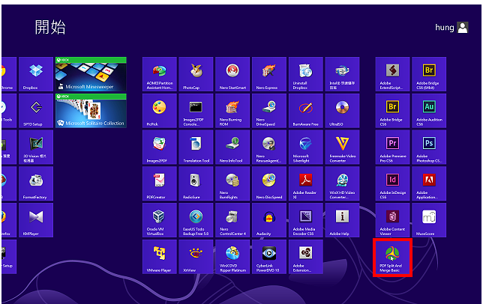Open Adobe Reader XI tile
This screenshot has height=304, width=483.
pyautogui.click(x=306, y=183)
